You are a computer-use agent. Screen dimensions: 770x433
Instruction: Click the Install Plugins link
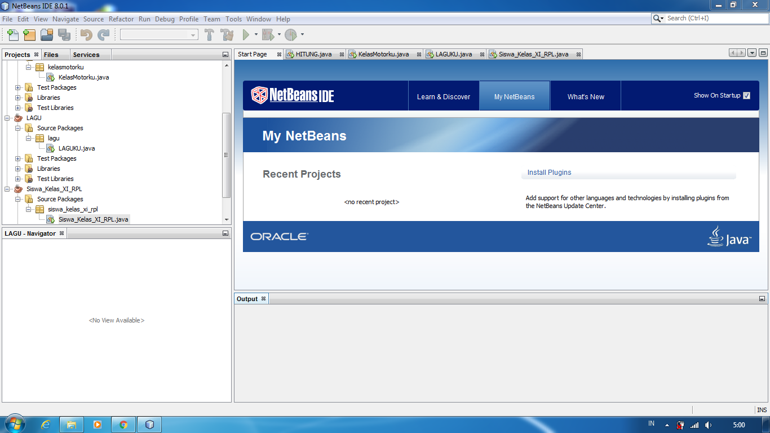(x=548, y=172)
